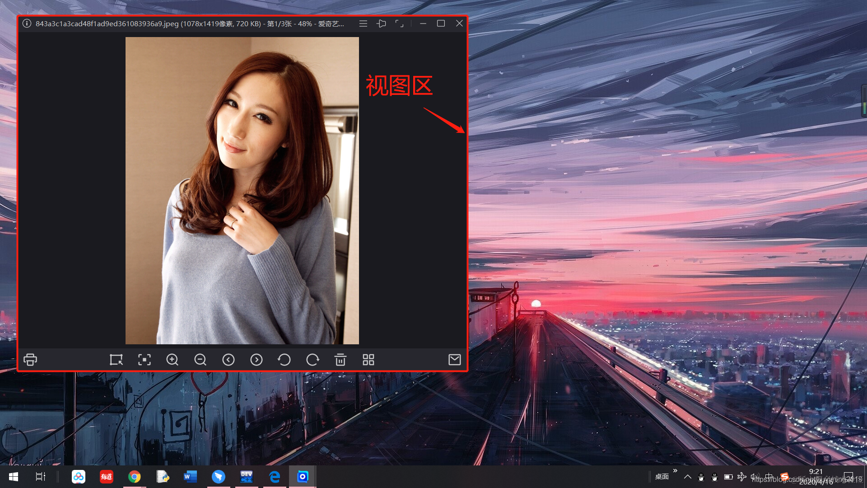Show image info via the (i) icon

27,23
